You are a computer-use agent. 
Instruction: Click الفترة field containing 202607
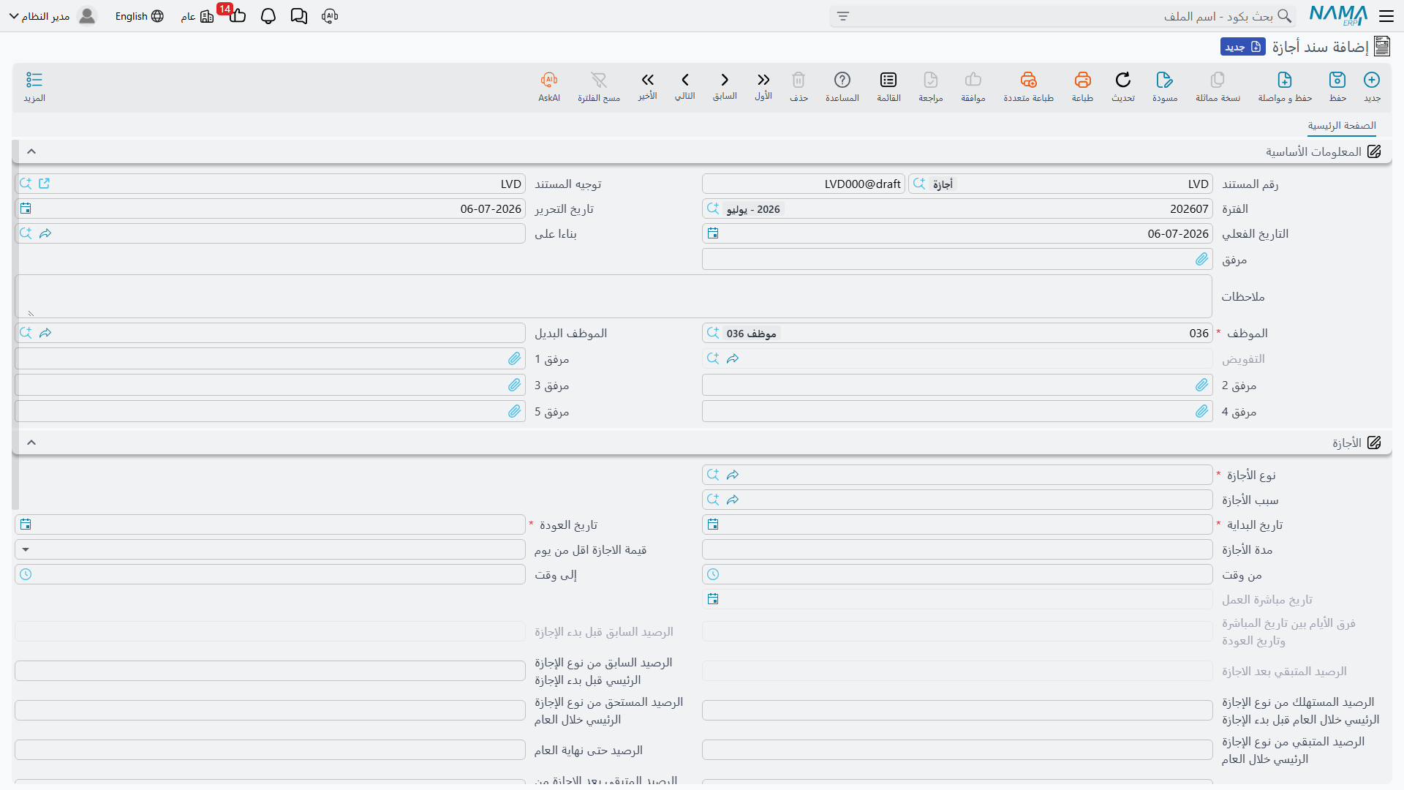coord(957,208)
